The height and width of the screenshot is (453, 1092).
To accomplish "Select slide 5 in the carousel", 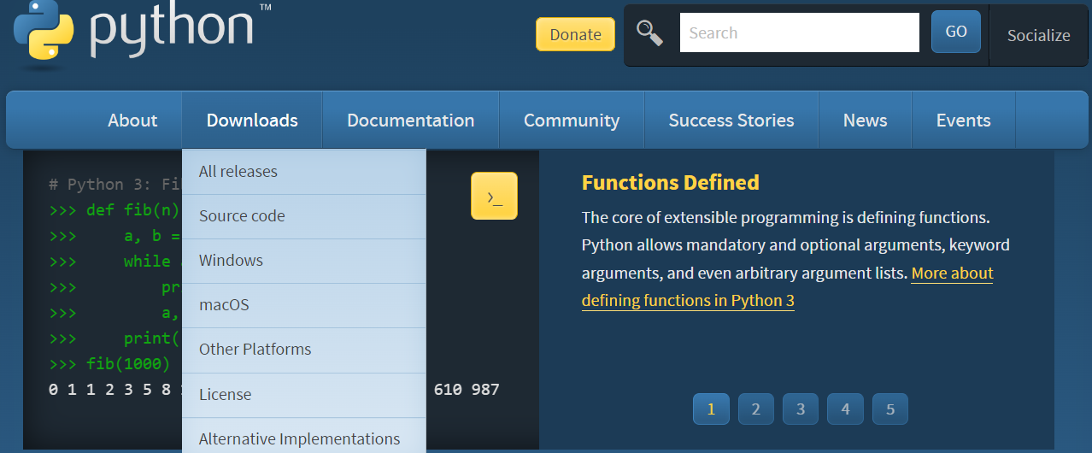I will pyautogui.click(x=890, y=409).
